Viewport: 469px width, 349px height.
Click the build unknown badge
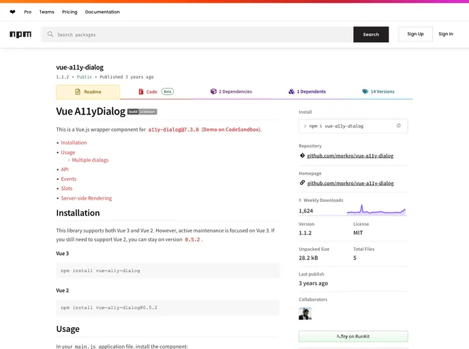142,112
